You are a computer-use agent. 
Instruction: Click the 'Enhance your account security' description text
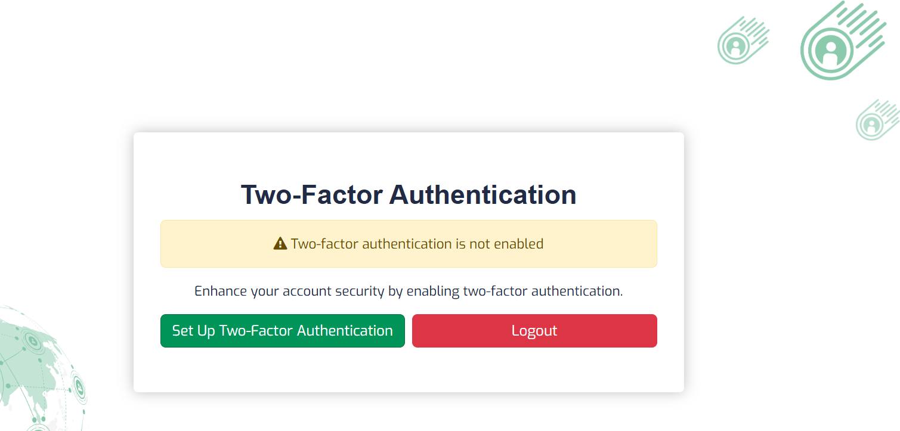pos(409,291)
